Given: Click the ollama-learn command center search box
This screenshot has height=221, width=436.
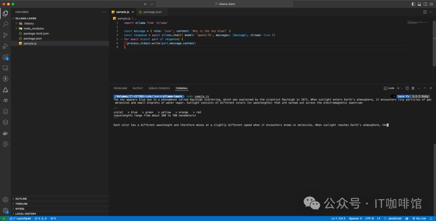Looking at the screenshot, I should (224, 4).
